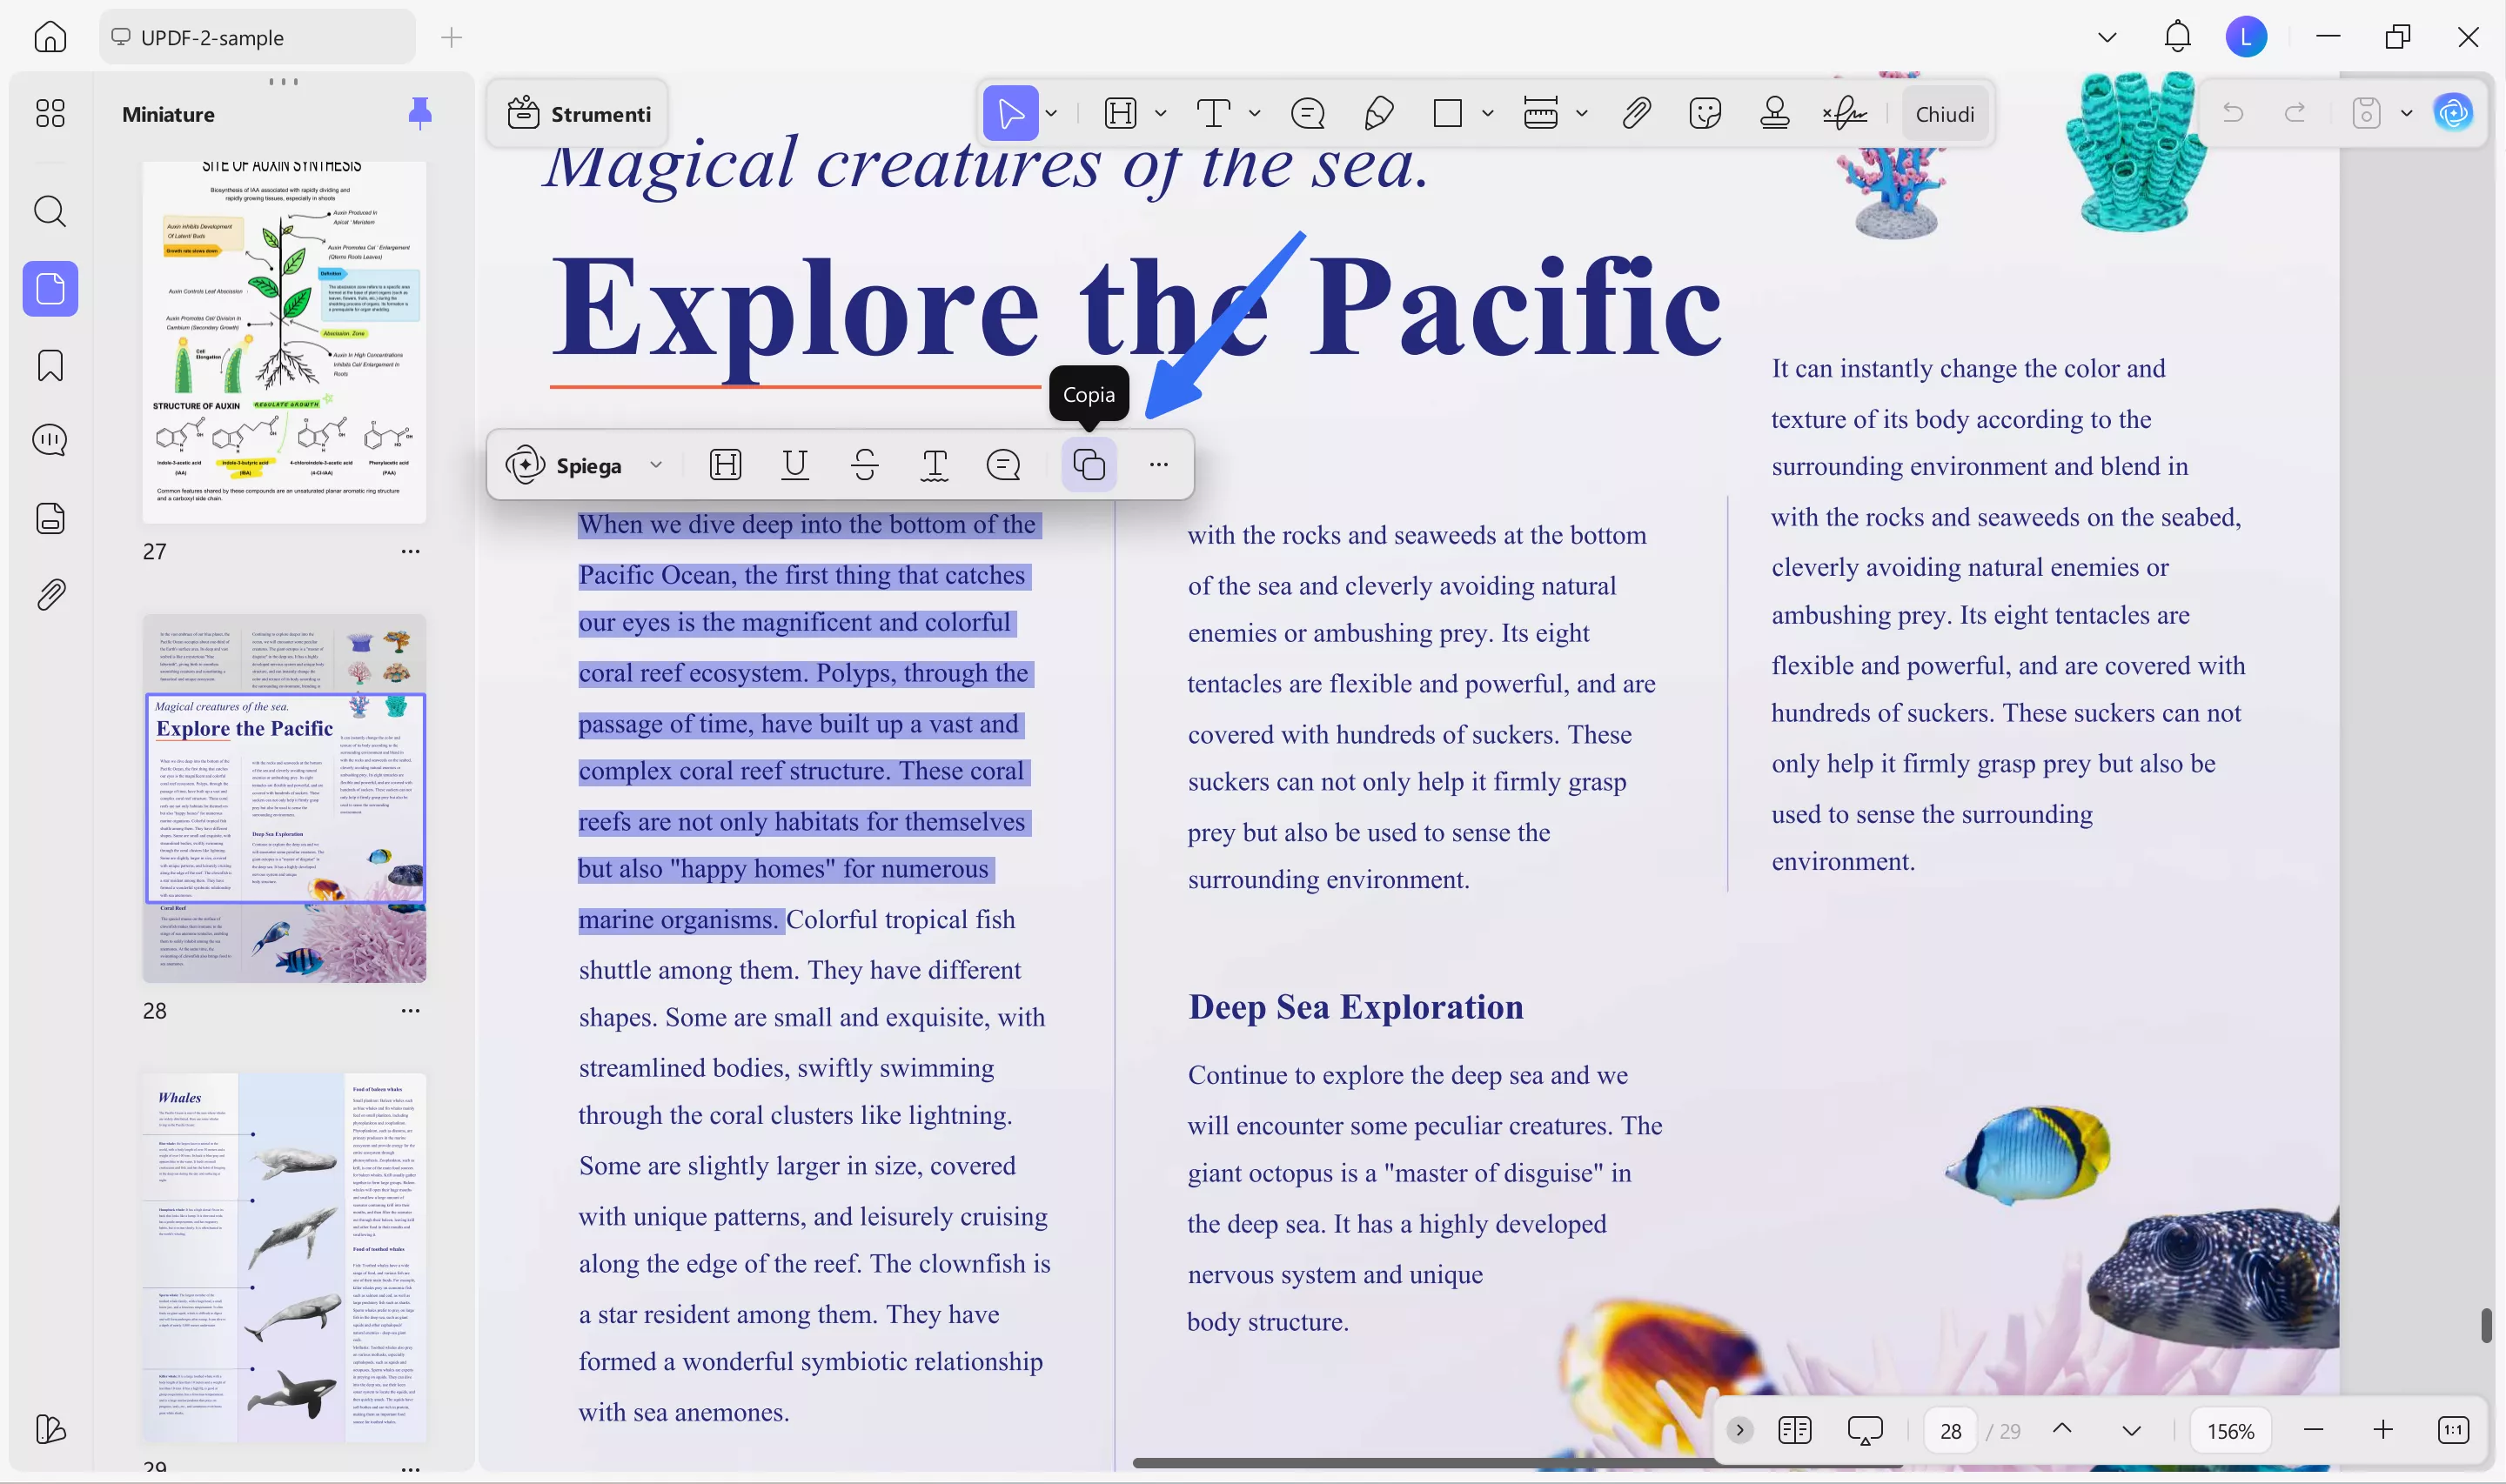
Task: Click the Copia copy icon in floating toolbar
Action: click(1088, 465)
